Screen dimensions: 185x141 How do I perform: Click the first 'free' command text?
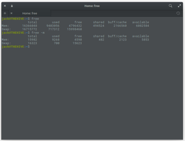[35, 19]
